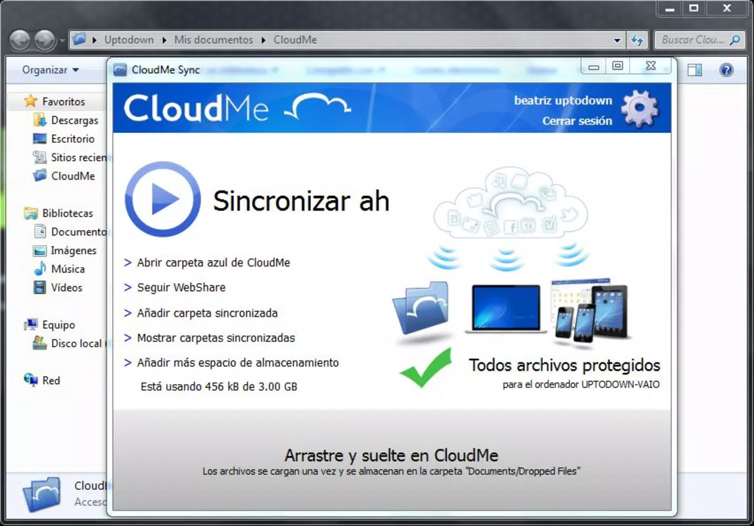Open the Explorer help icon

pos(726,70)
